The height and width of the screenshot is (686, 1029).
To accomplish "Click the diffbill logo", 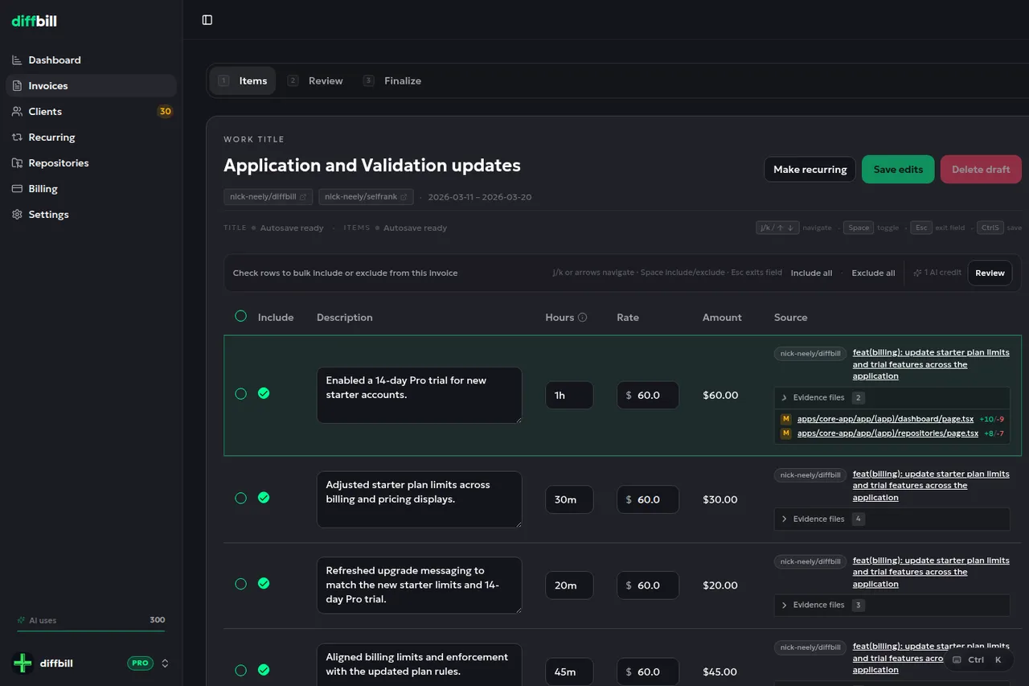I will (x=34, y=21).
